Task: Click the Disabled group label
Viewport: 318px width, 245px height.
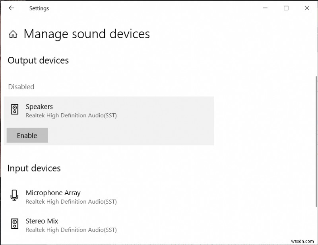Action: click(x=21, y=87)
